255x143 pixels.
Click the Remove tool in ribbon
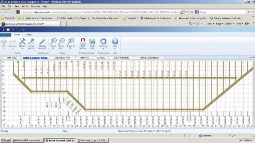click(12, 44)
